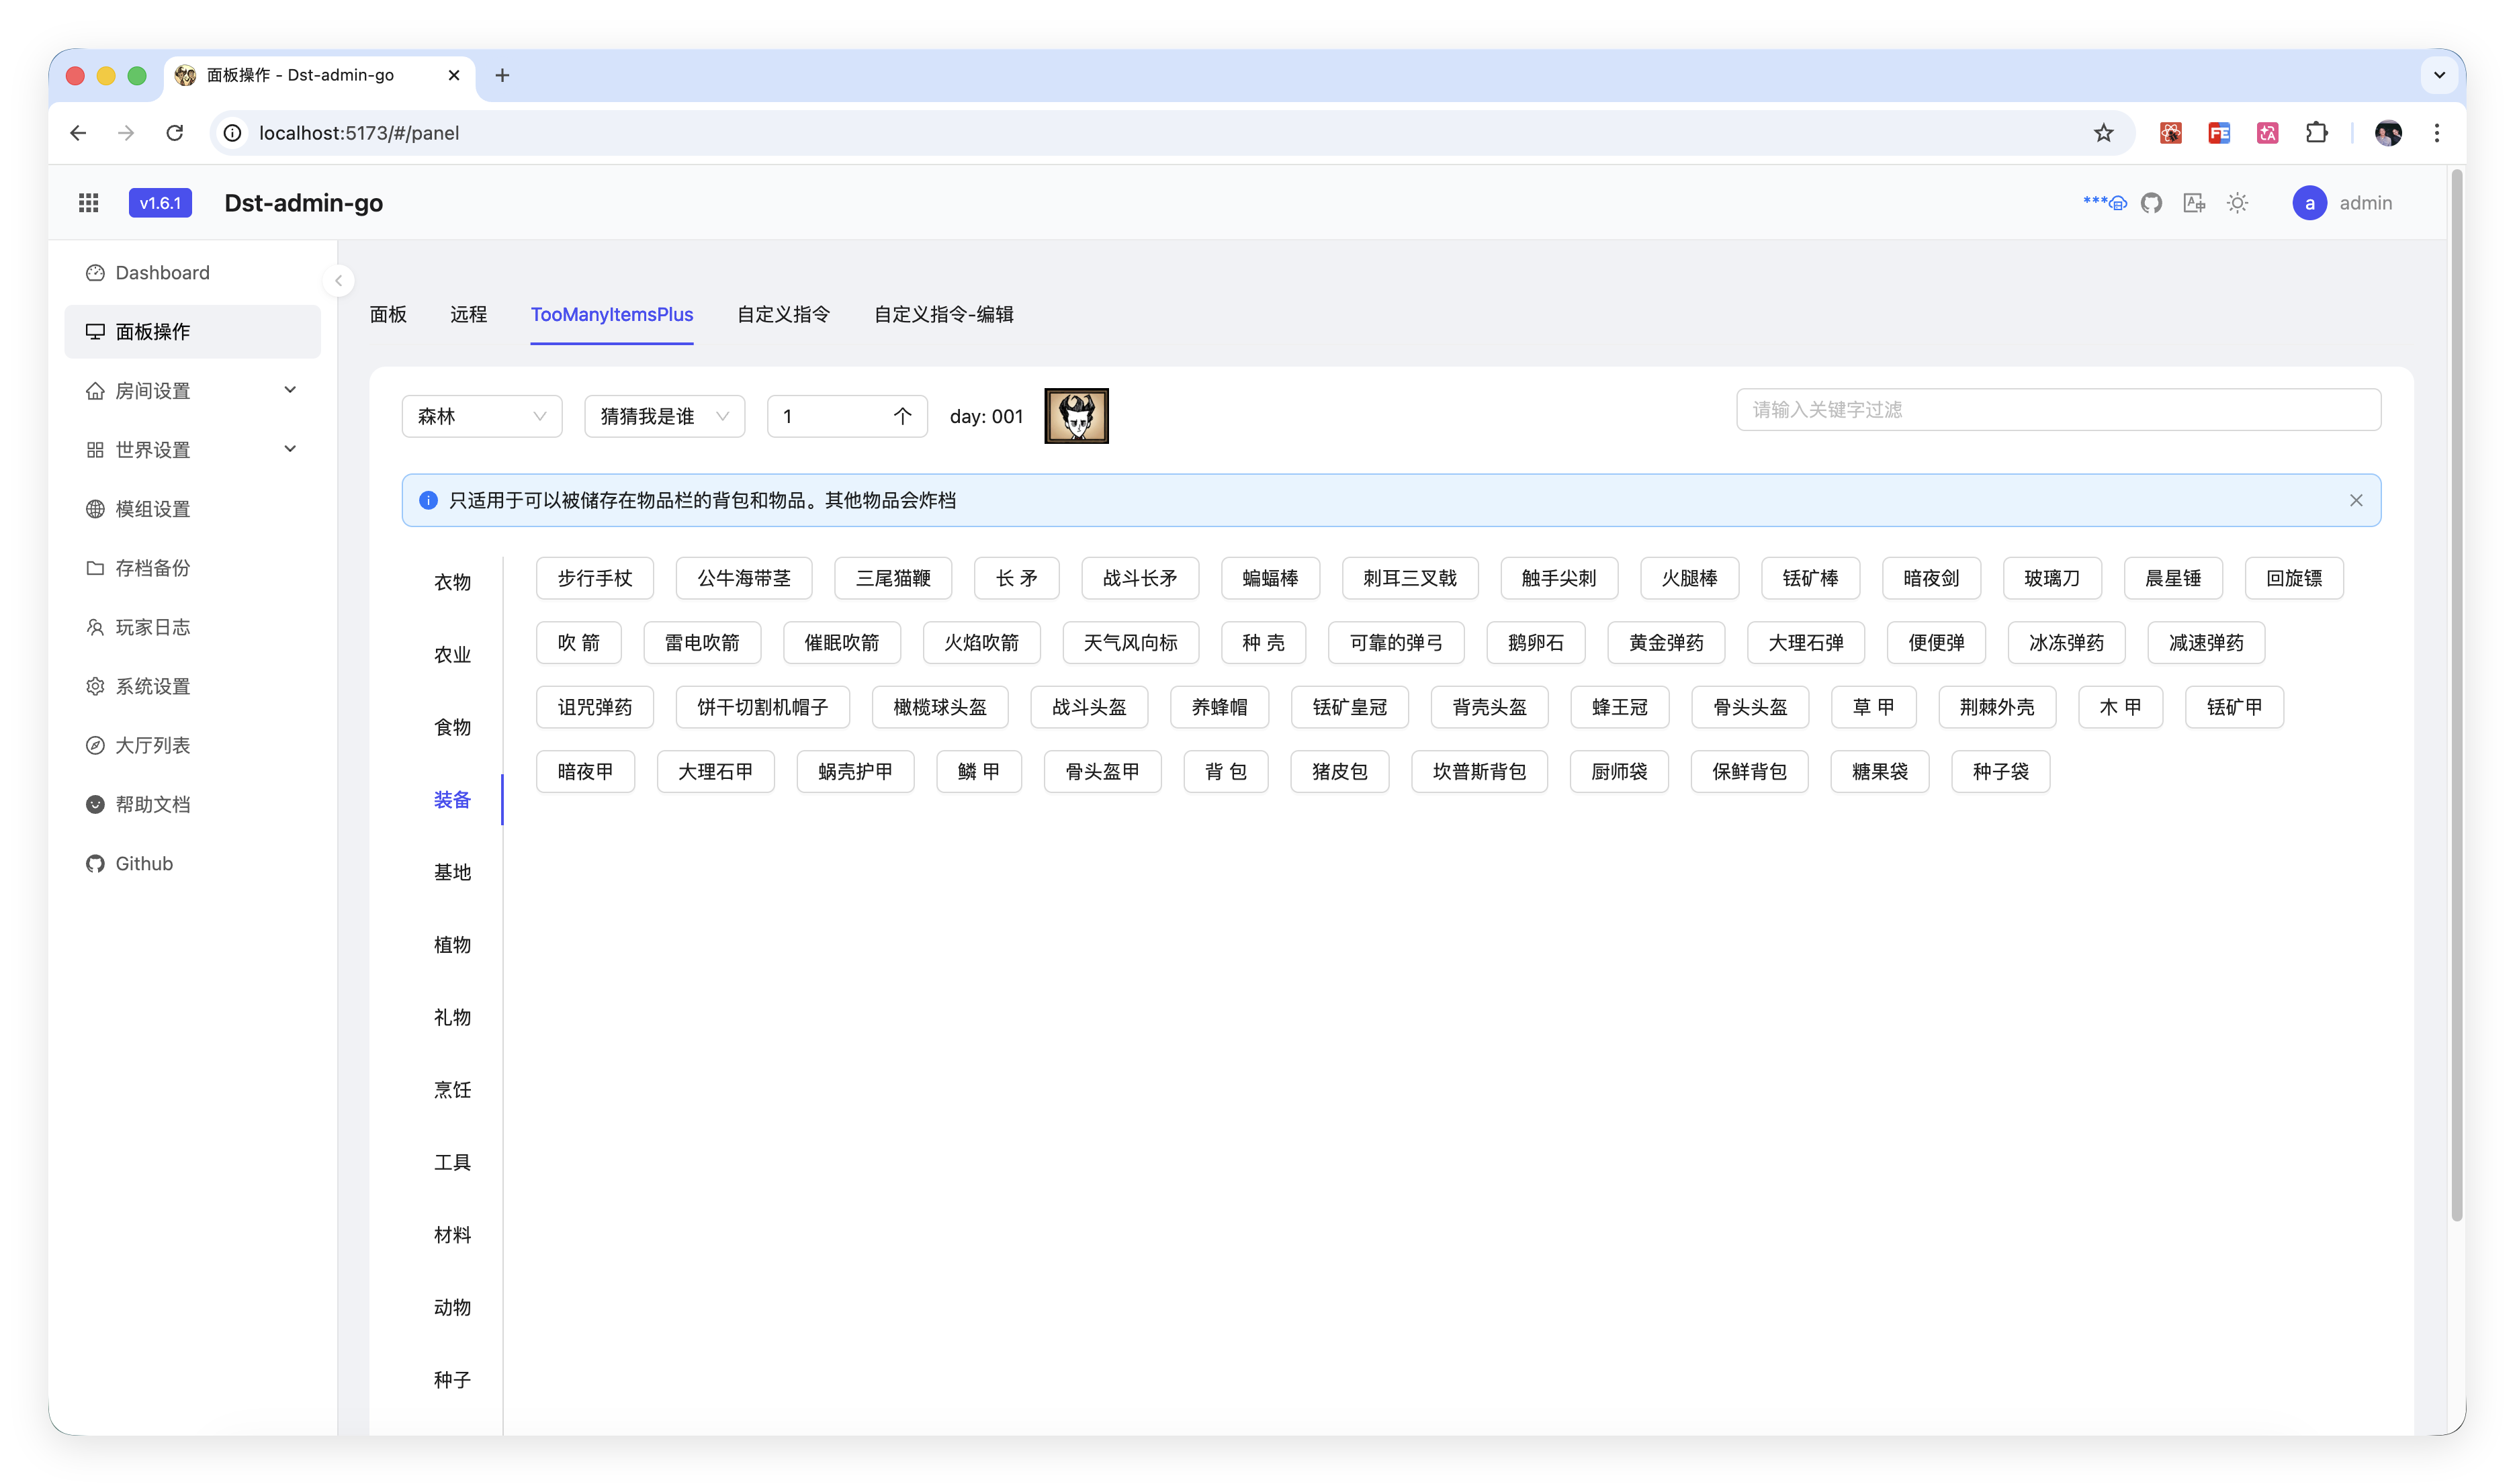Open Github link in sidebar

tap(192, 863)
